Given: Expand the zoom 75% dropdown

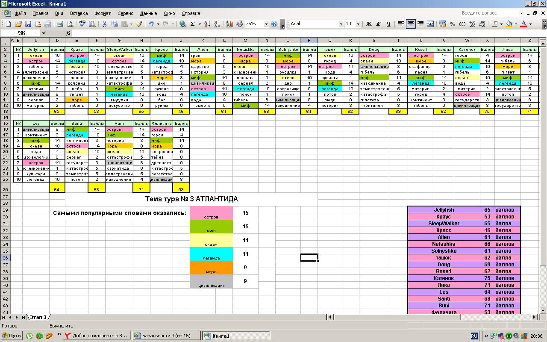Looking at the screenshot, I should [266, 24].
